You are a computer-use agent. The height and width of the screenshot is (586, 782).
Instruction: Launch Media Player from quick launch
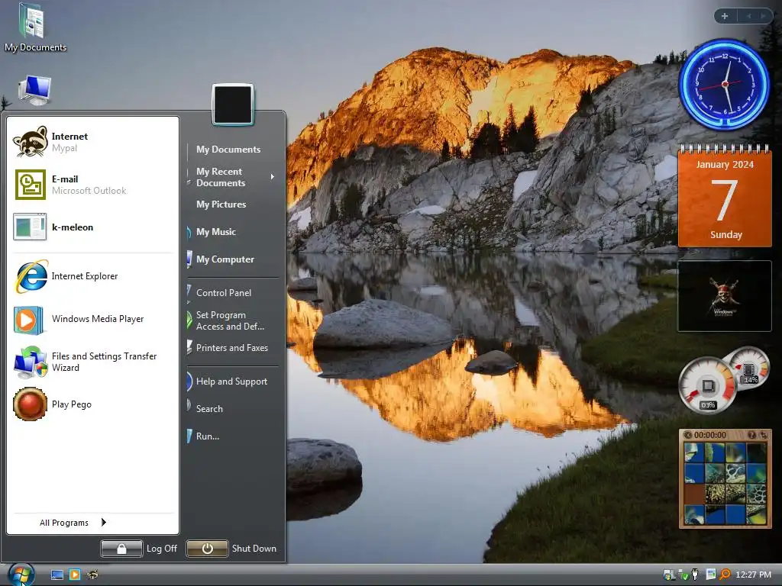point(75,575)
